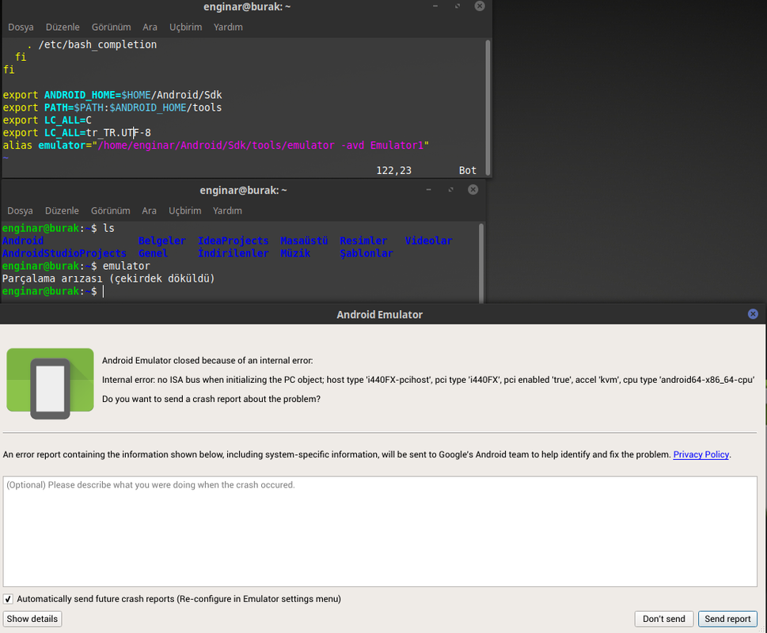This screenshot has width=767, height=633.
Task: Click the AndroidStudioProjects folder name in ls output
Action: [x=64, y=254]
